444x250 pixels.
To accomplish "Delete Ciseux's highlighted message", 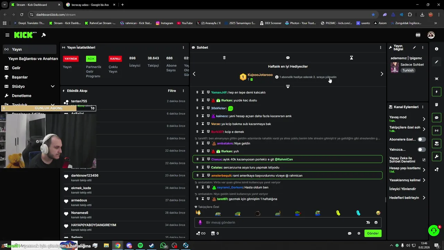I will point(197,159).
